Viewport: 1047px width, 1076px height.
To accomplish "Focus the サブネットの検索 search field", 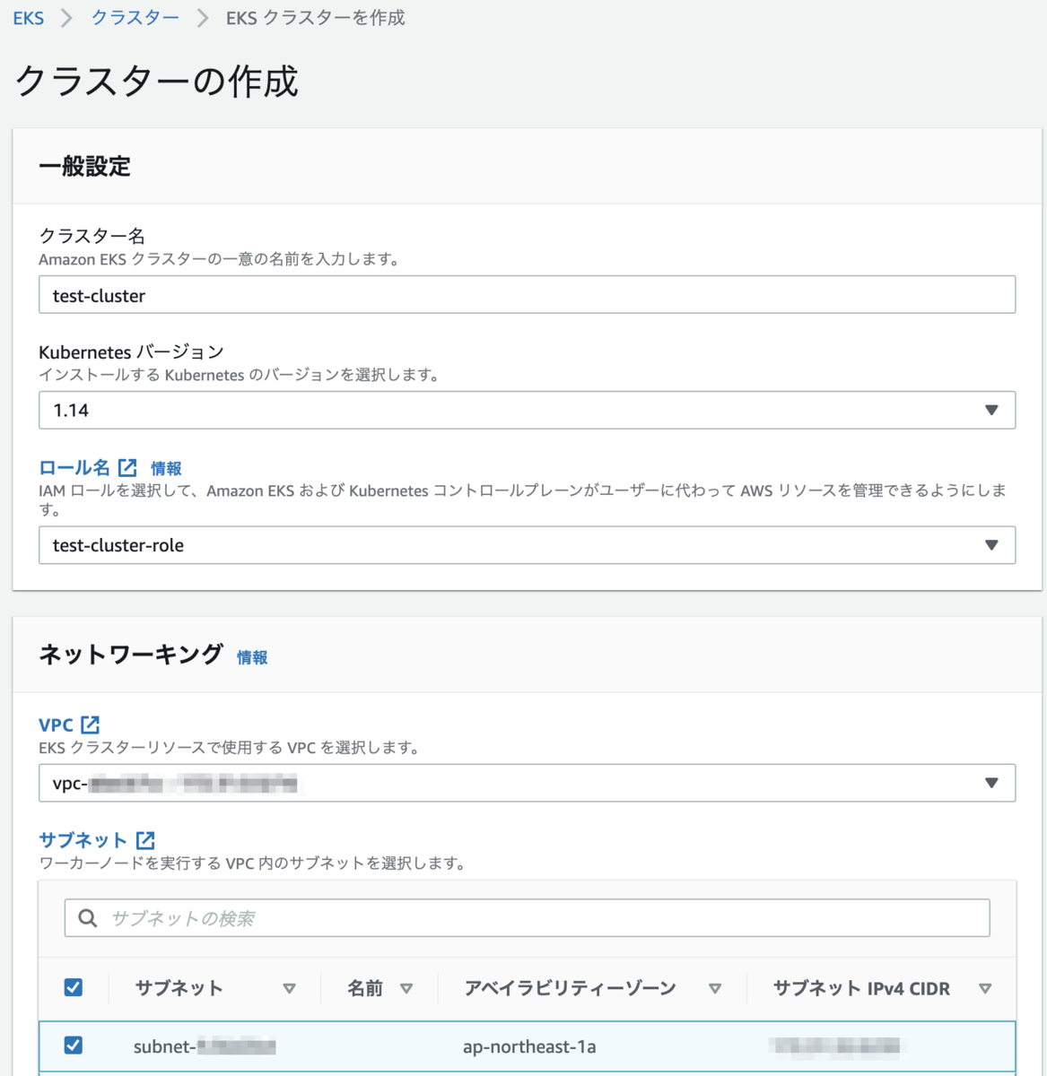I will pos(527,918).
